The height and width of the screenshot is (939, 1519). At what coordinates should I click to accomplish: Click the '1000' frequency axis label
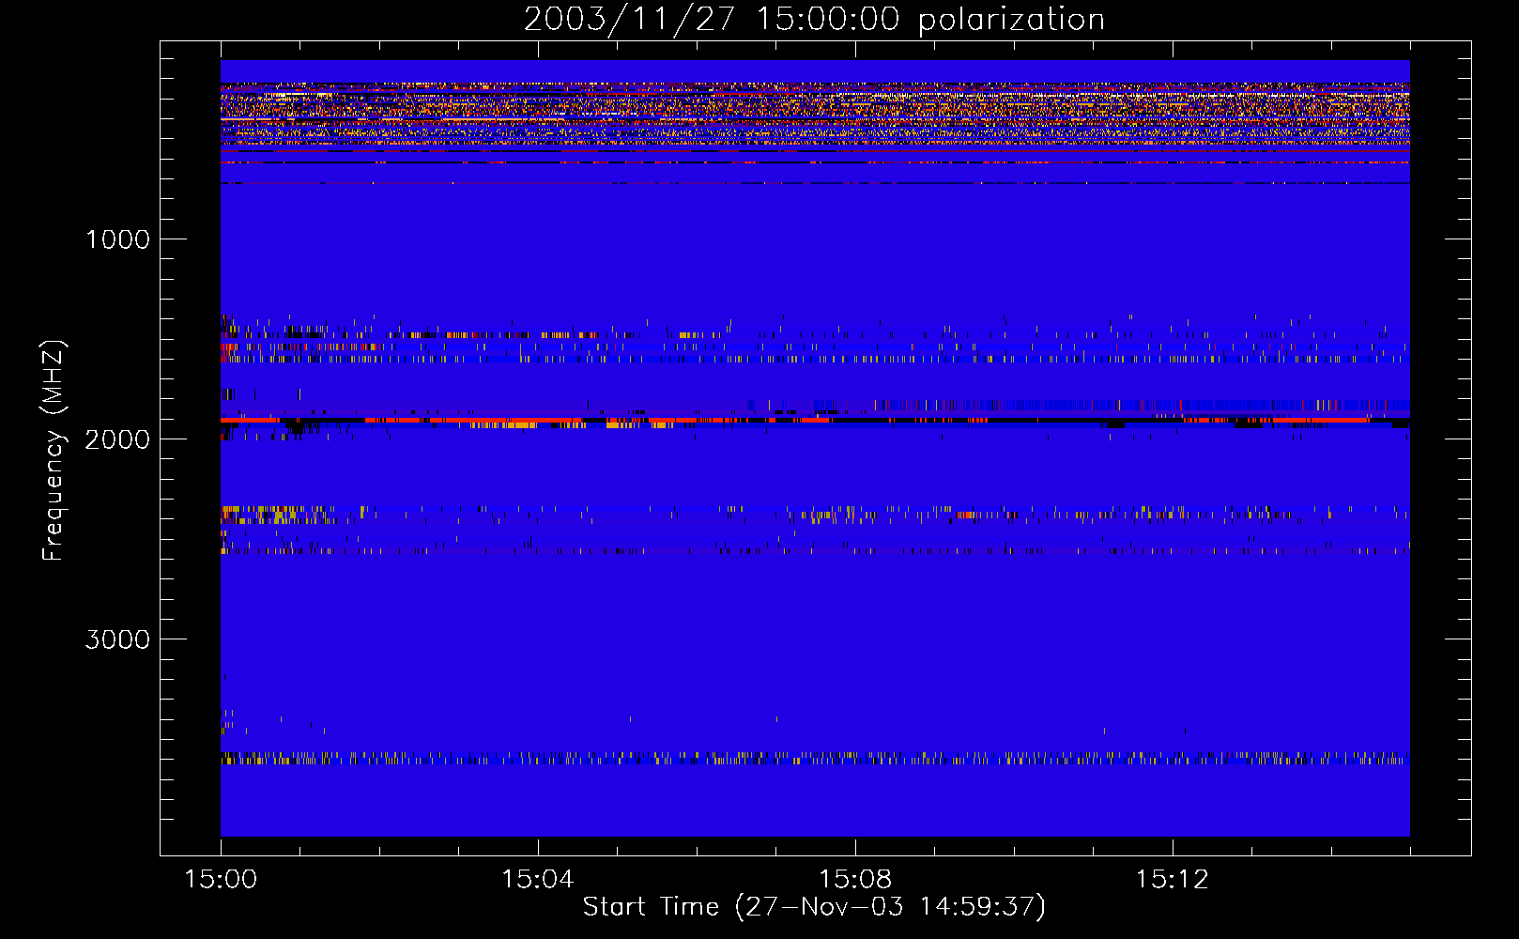(x=117, y=239)
